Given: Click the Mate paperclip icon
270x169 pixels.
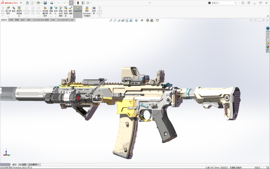Looking at the screenshot, I should 13,8.
